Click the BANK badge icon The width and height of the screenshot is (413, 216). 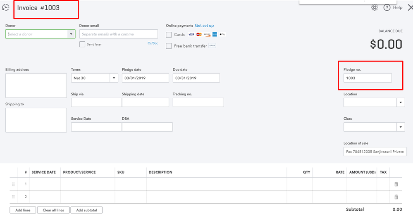[212, 45]
